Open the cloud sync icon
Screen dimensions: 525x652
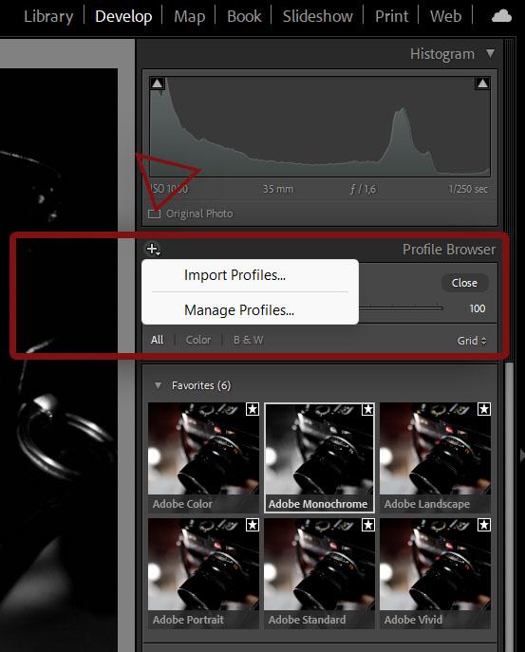click(x=501, y=16)
